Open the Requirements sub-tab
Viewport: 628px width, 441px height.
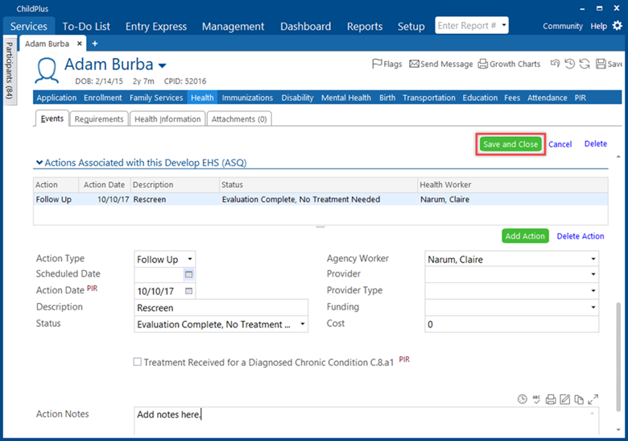coord(99,119)
